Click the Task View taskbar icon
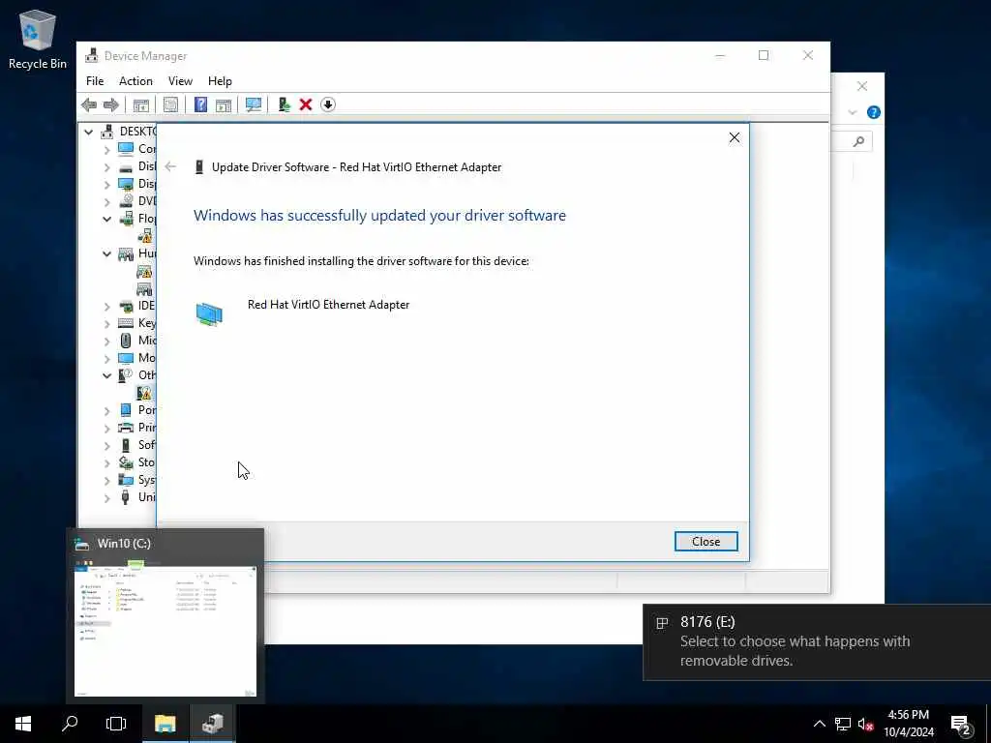This screenshot has height=743, width=991. [x=116, y=724]
